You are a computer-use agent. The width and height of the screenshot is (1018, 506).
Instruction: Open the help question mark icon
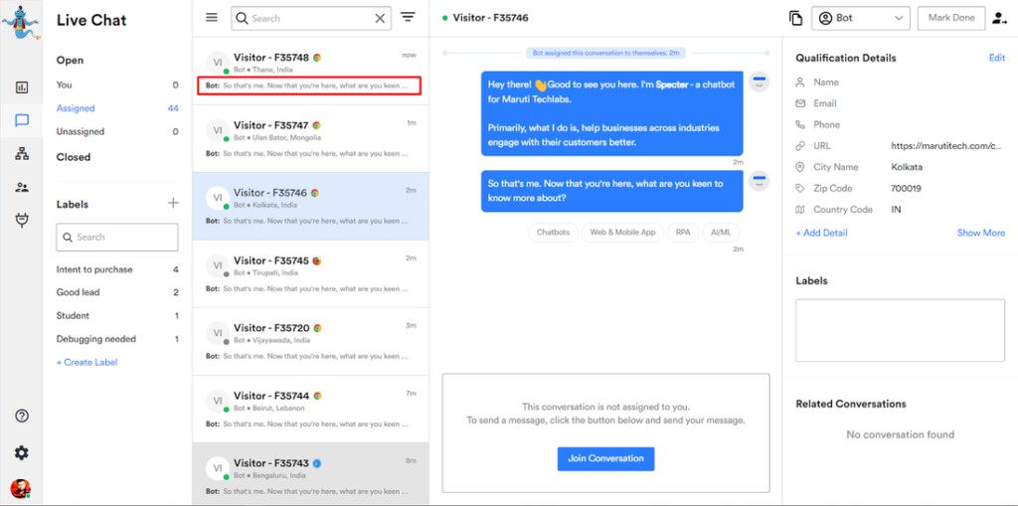(x=21, y=416)
